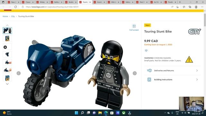
Task: Open the Read aloud icon in address bar
Action: tap(172, 7)
